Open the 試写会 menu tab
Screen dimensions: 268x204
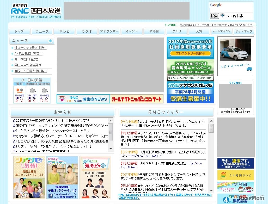(x=154, y=31)
